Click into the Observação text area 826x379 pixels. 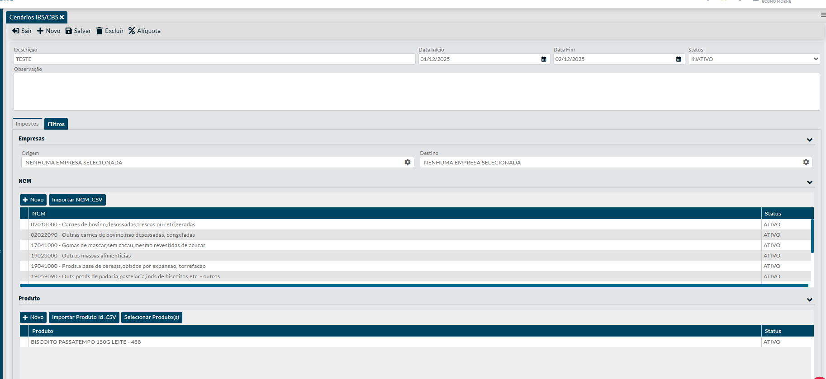point(416,92)
